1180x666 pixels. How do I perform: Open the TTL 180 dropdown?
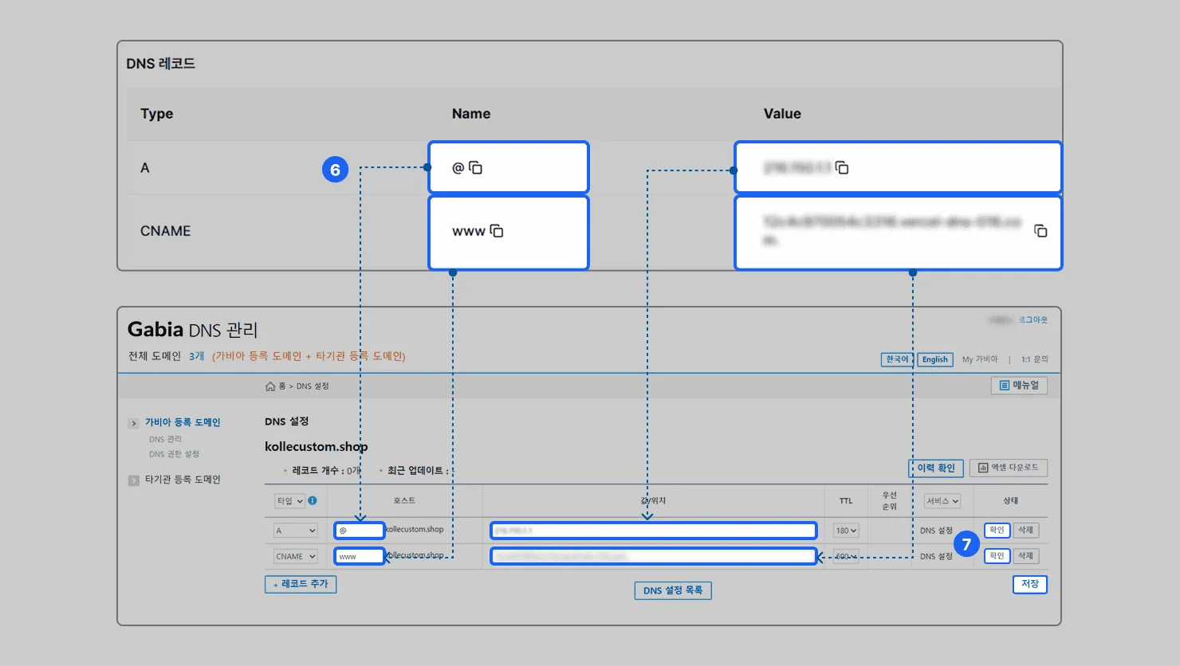[x=846, y=531]
